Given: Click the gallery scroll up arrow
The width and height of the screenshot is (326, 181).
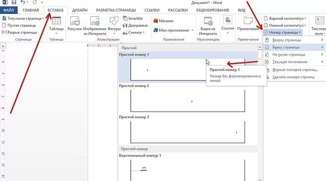Looking at the screenshot, I should [x=260, y=47].
